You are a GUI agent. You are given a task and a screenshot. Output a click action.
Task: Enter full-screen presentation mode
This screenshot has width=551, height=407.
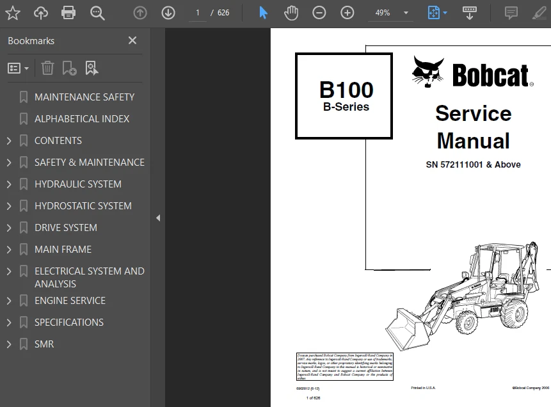[470, 12]
